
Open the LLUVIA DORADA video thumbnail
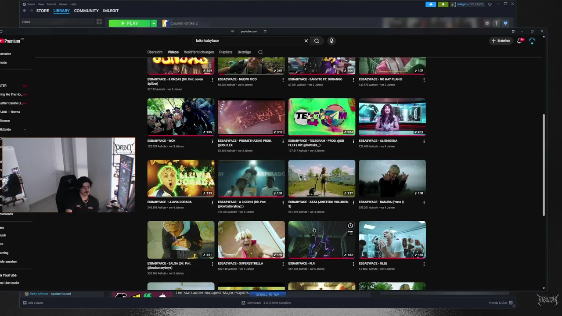(181, 178)
